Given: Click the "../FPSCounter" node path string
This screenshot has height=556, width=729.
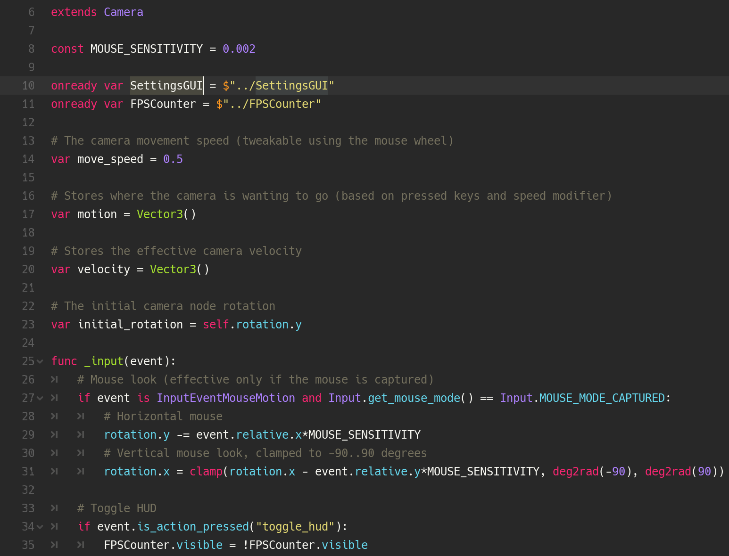Looking at the screenshot, I should (272, 104).
